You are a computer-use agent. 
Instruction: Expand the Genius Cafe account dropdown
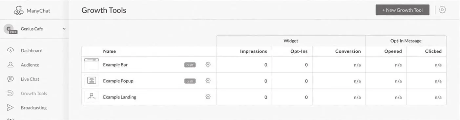click(x=64, y=29)
